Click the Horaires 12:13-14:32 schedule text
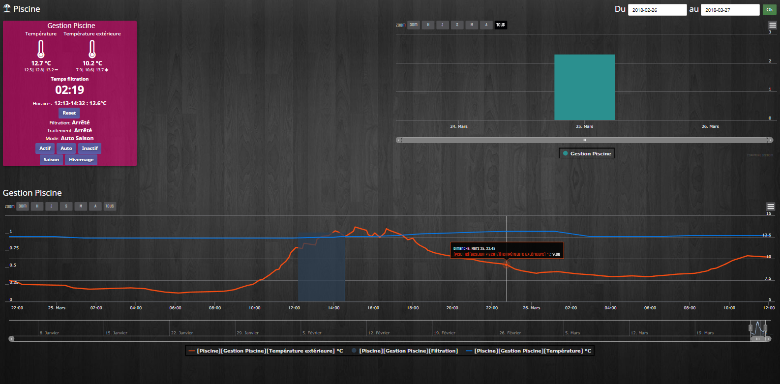The image size is (780, 384). click(x=69, y=103)
